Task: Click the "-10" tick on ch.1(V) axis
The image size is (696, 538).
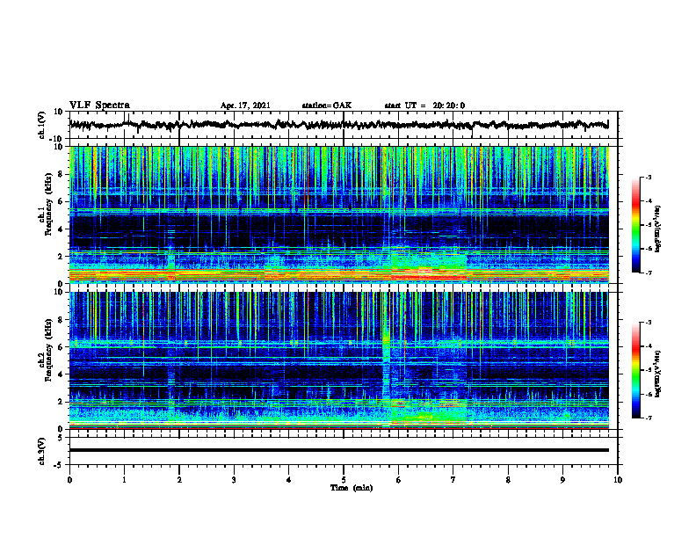Action: (57, 139)
